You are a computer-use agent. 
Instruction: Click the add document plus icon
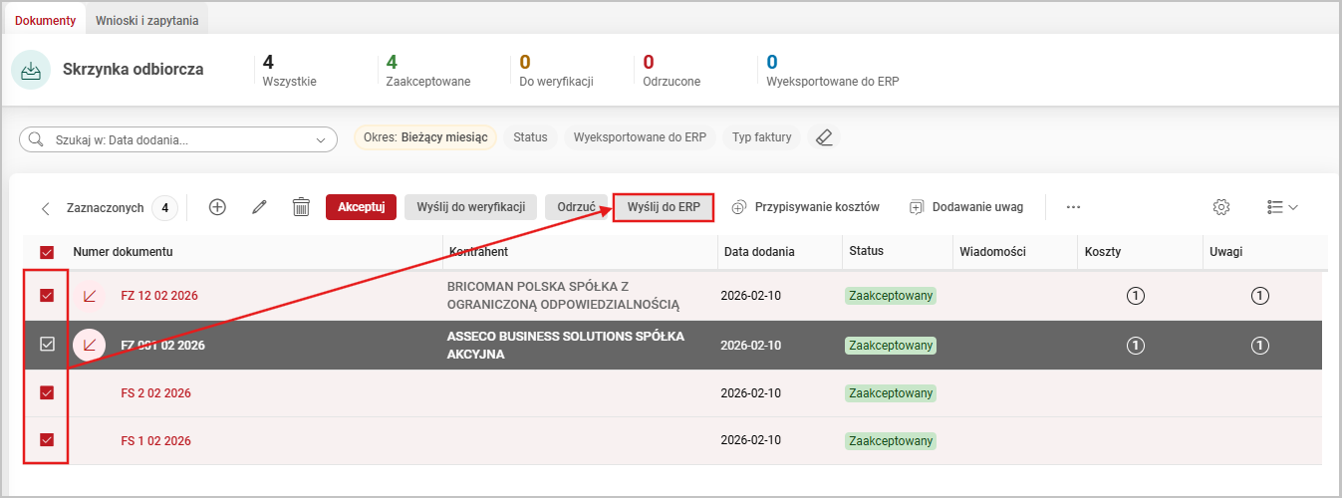click(217, 207)
